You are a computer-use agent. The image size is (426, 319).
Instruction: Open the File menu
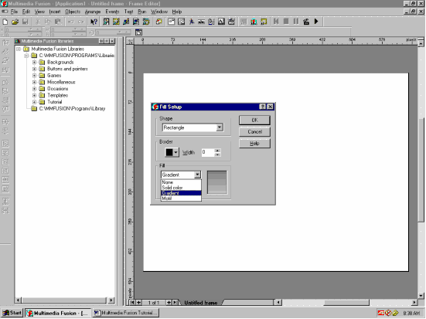coord(14,12)
